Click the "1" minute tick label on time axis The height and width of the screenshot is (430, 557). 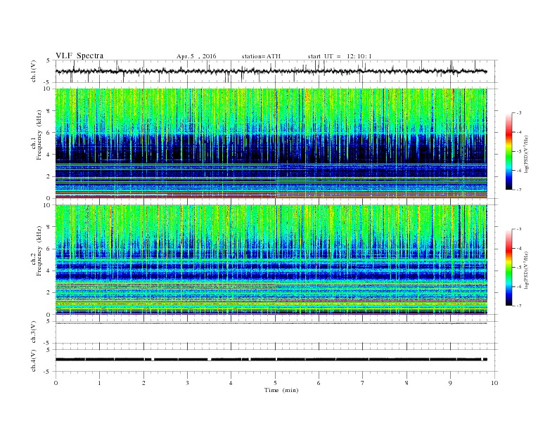(99, 383)
